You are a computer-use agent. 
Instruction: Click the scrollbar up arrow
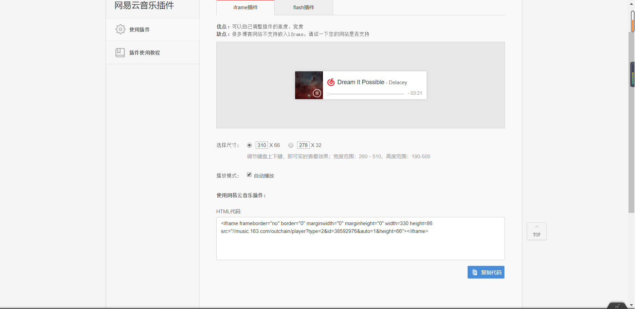click(632, 4)
